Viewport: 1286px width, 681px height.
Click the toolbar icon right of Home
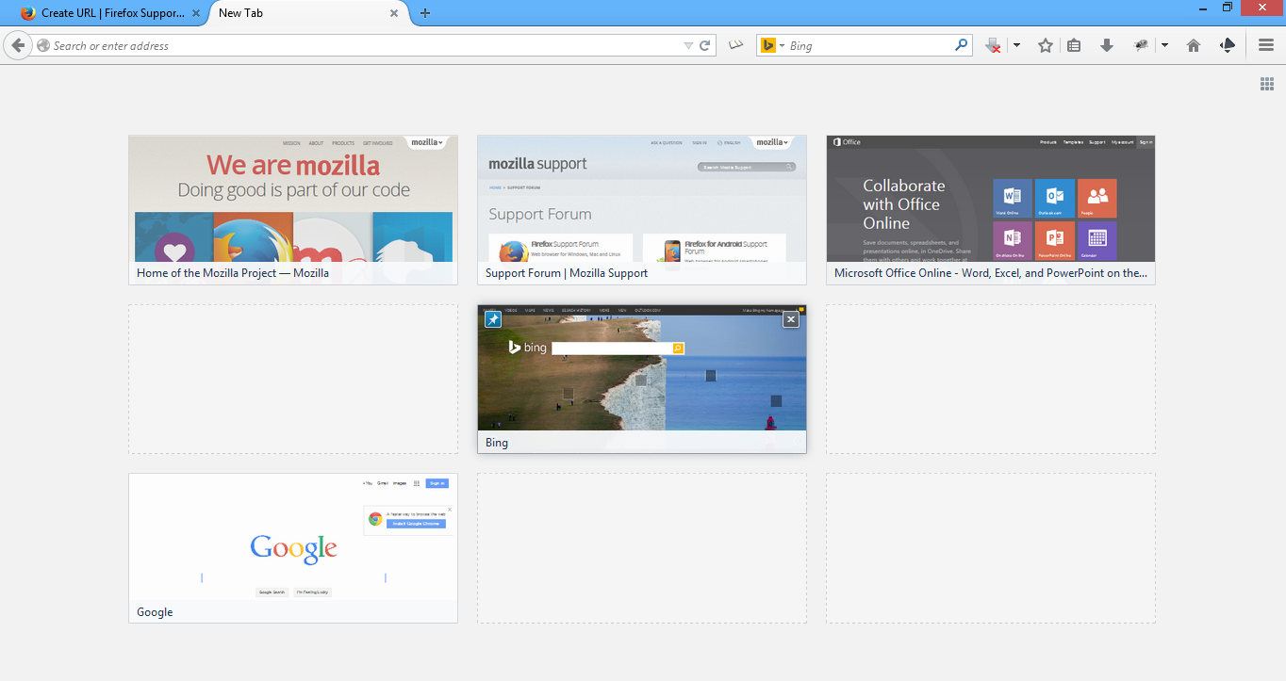coord(1228,45)
